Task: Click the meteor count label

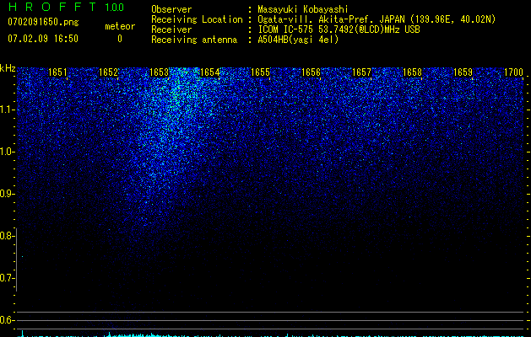Action: click(x=120, y=26)
